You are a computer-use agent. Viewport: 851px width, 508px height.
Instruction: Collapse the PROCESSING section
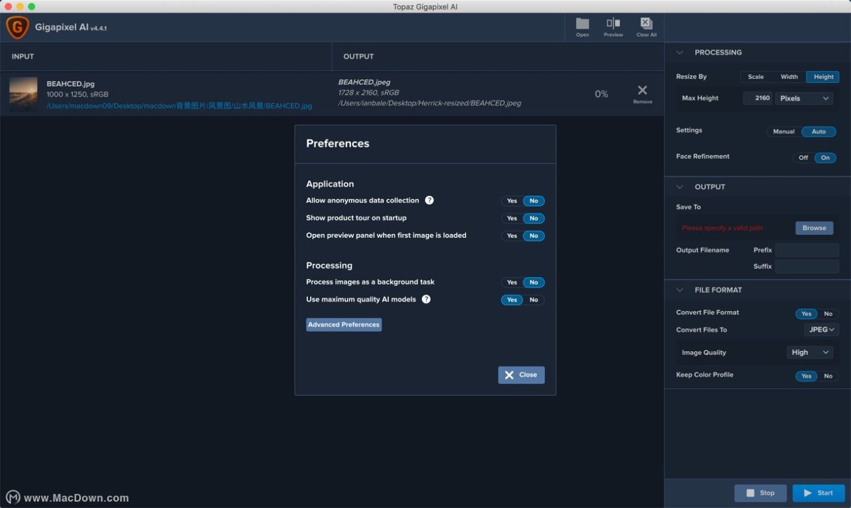coord(680,53)
